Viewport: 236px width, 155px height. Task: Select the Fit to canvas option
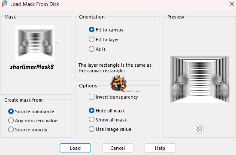pyautogui.click(x=106, y=30)
